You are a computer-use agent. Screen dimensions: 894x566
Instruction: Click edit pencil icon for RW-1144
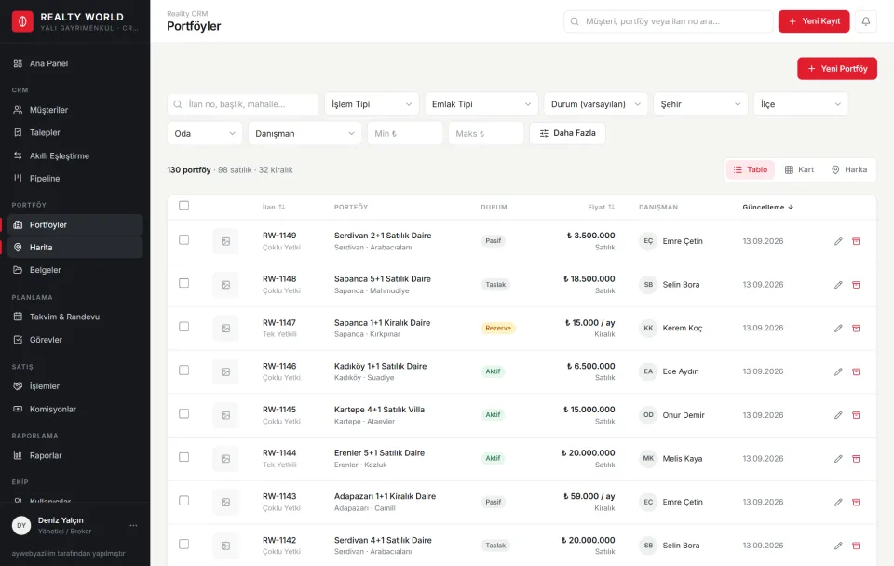click(838, 459)
